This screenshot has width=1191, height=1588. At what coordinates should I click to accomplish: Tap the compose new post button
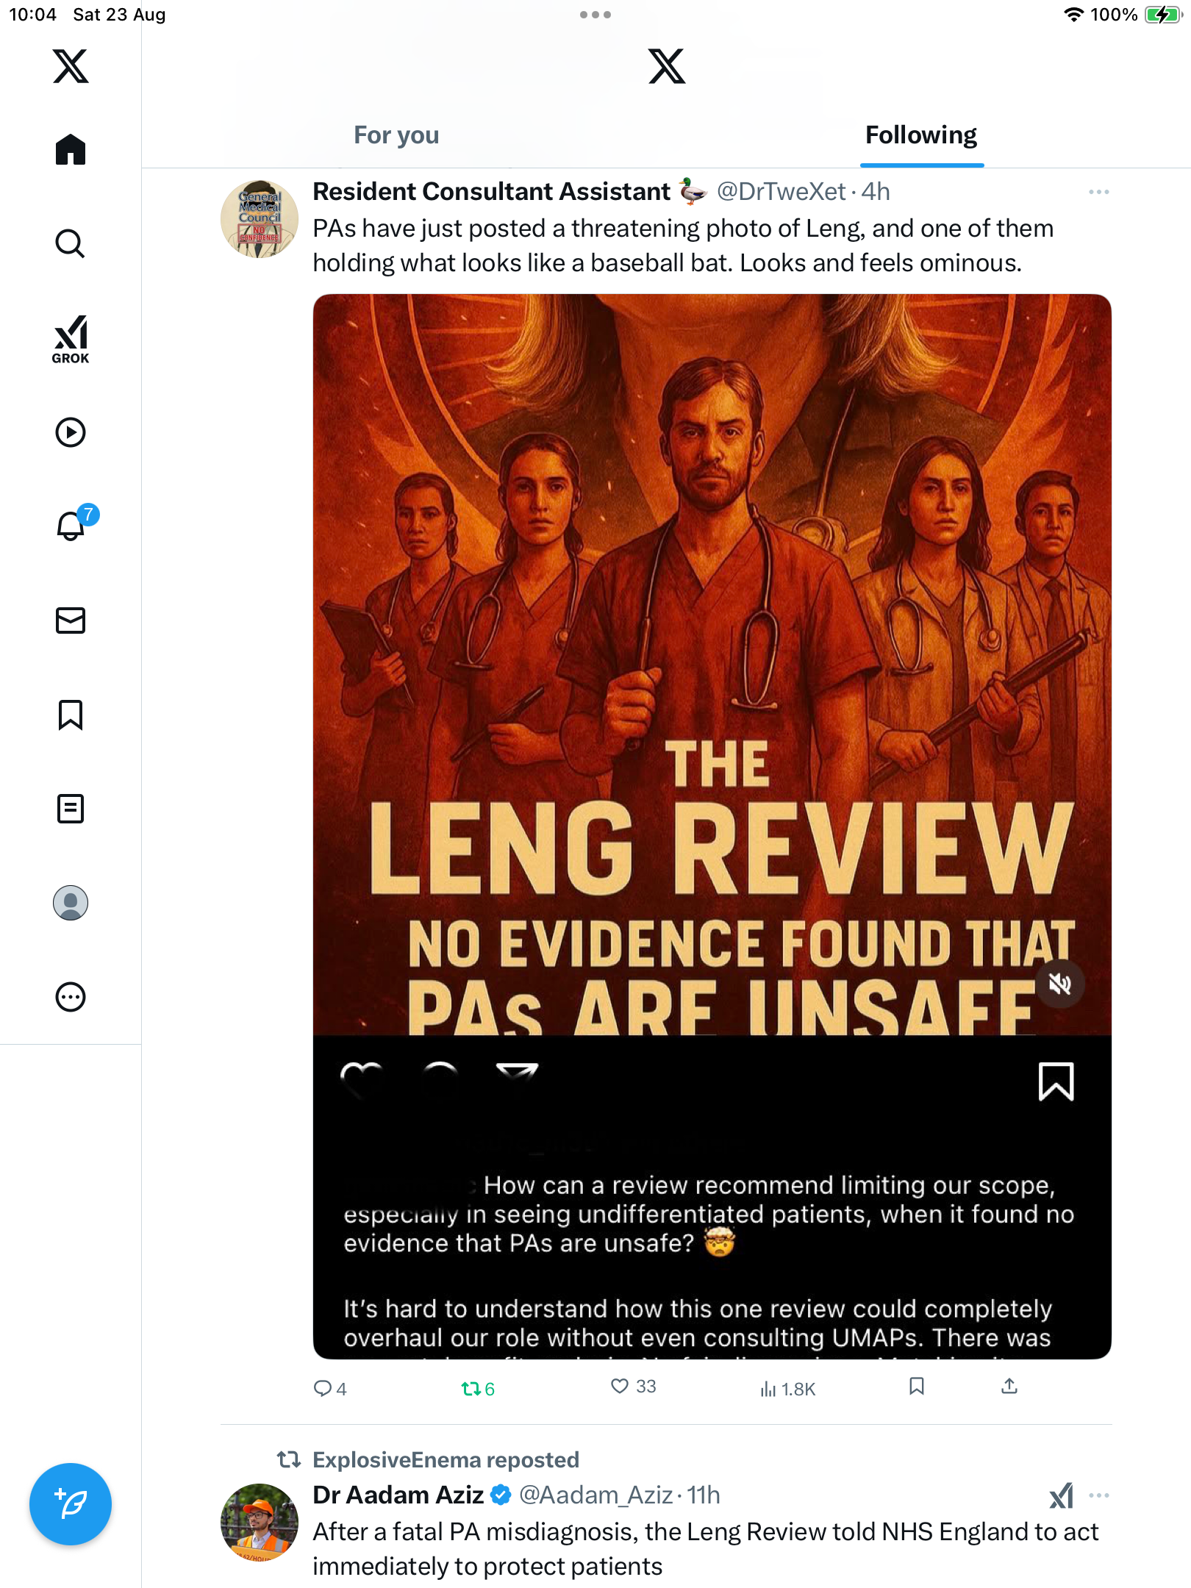pyautogui.click(x=71, y=1504)
